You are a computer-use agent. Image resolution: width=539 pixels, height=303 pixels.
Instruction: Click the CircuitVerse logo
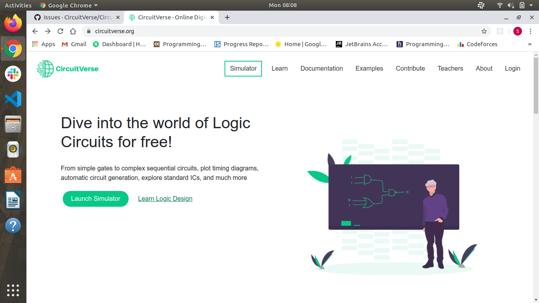tap(67, 69)
